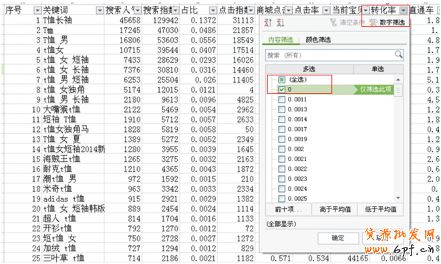
Task: Uncheck the 0 value checkbox
Action: pyautogui.click(x=281, y=90)
